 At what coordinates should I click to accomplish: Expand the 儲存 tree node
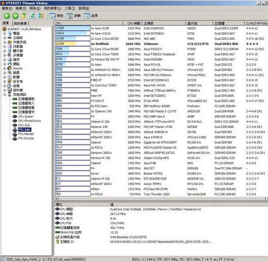[x=5, y=59]
